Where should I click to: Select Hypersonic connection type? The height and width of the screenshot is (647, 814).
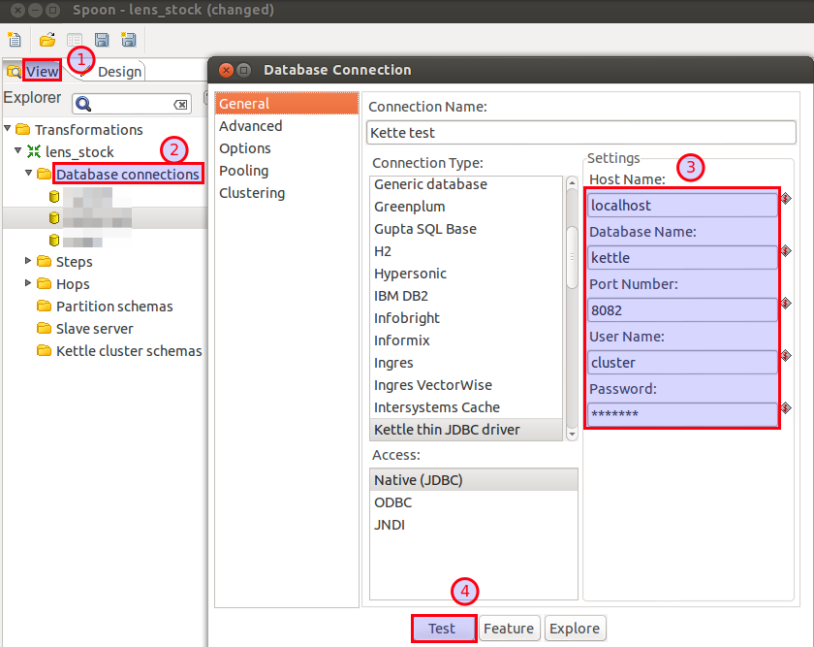click(466, 274)
